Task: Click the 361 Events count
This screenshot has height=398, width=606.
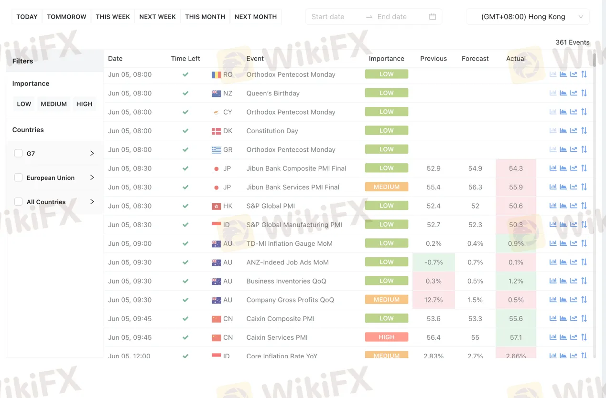Action: coord(573,42)
